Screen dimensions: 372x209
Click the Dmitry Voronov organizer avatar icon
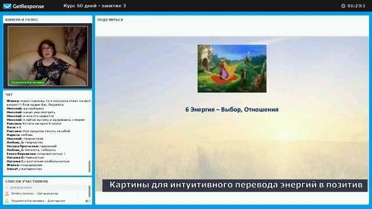pos(7,193)
